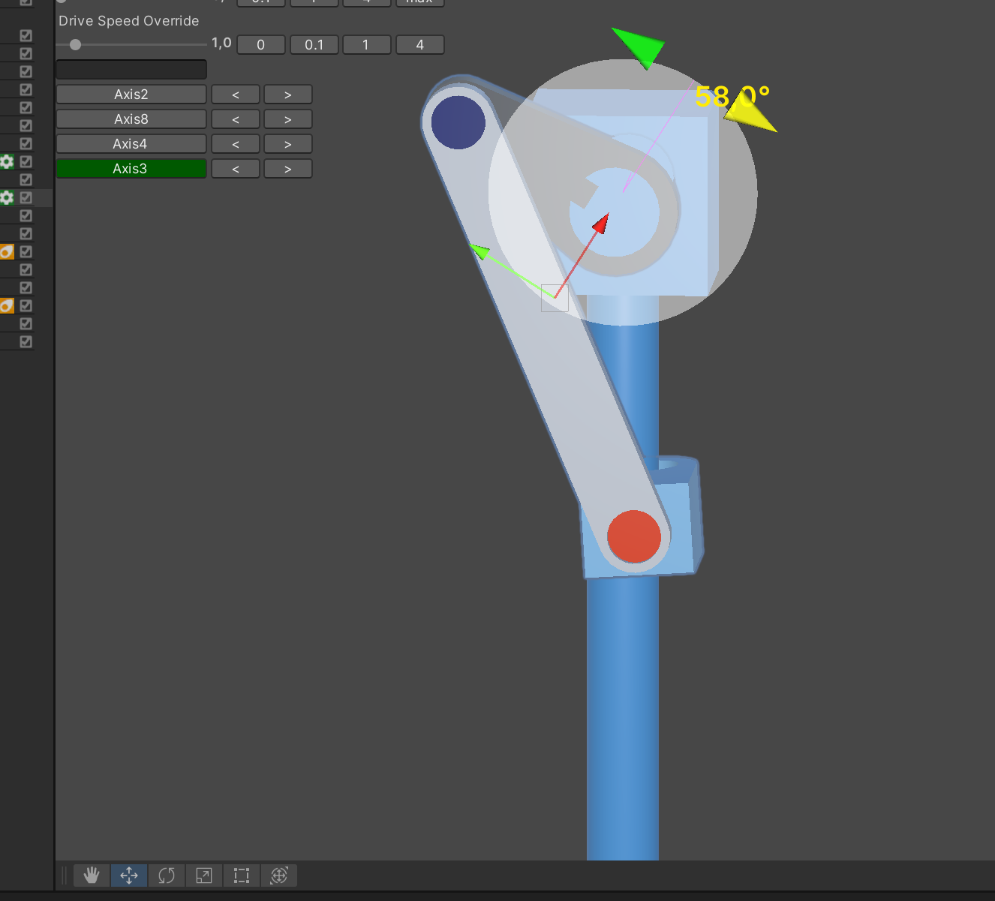Click the red gizmo arrow handle
Screen dimensions: 995x901
(x=601, y=224)
